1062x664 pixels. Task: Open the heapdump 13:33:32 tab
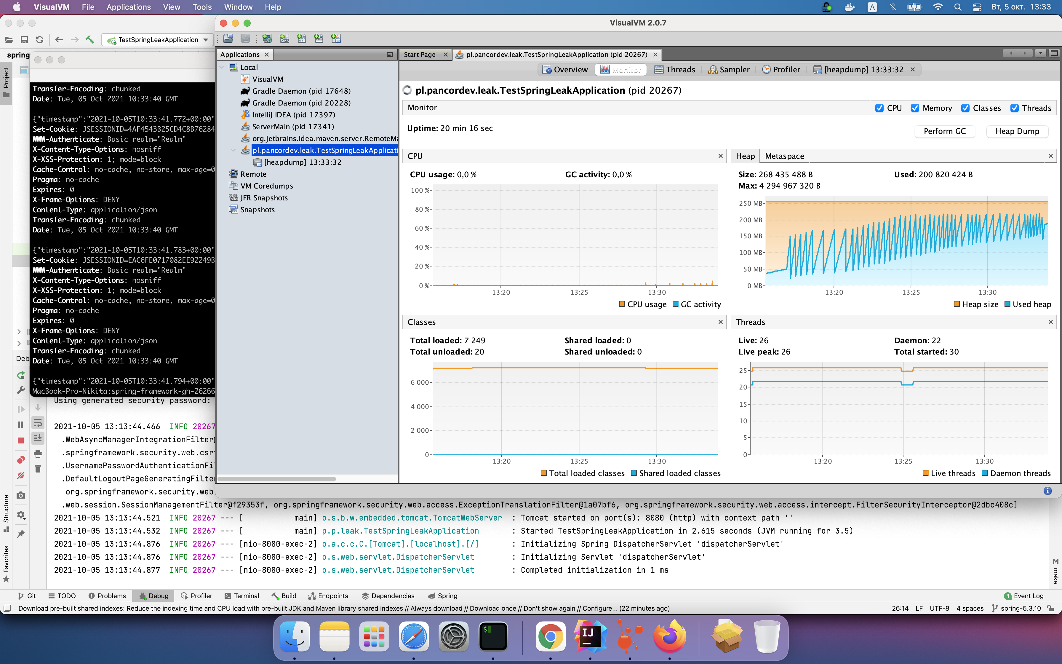pos(858,69)
